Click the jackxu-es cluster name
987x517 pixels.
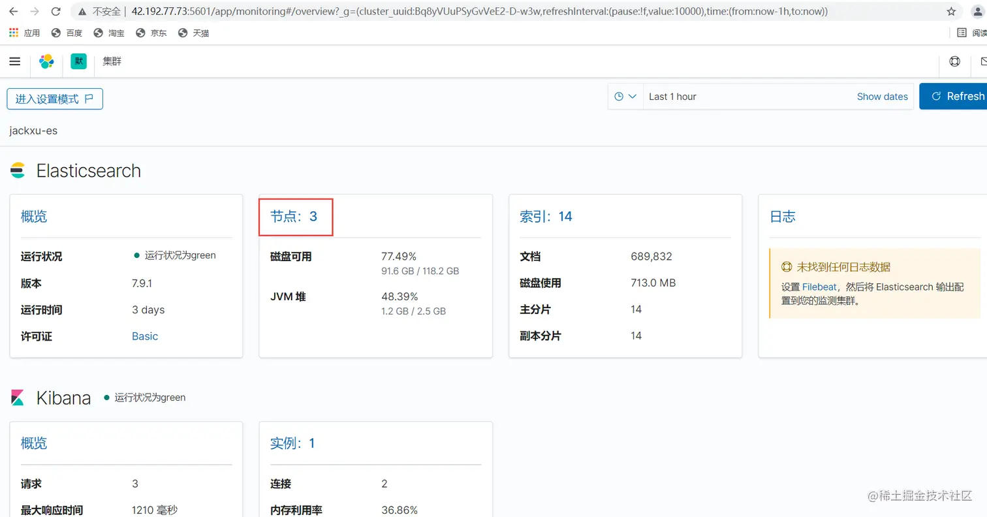coord(33,131)
